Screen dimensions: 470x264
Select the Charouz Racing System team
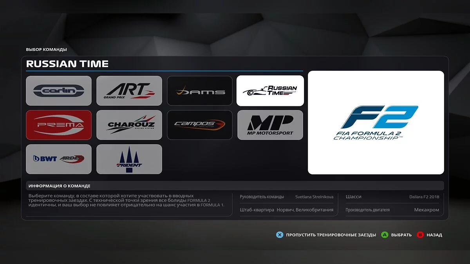tap(129, 125)
